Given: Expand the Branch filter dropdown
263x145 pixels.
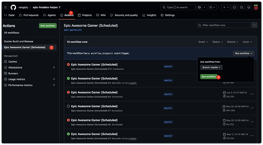Looking at the screenshot, I should 233,42.
